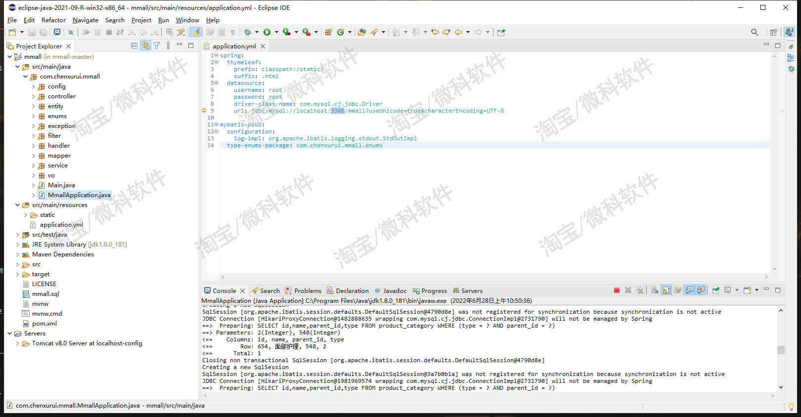Screen dimensions: 801x417
Task: Toggle Word Wrap in Console
Action: point(678,291)
